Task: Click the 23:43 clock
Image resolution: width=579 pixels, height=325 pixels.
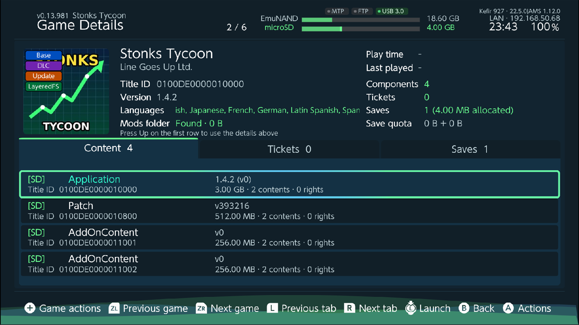Action: pos(503,27)
